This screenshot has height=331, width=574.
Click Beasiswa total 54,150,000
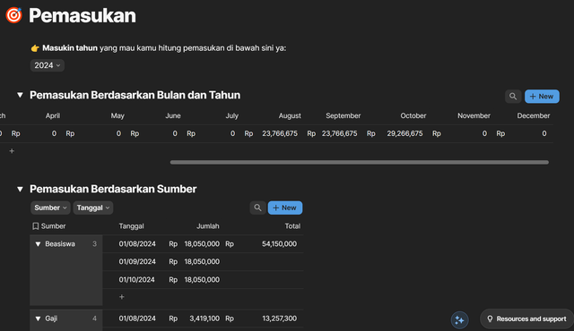(279, 244)
